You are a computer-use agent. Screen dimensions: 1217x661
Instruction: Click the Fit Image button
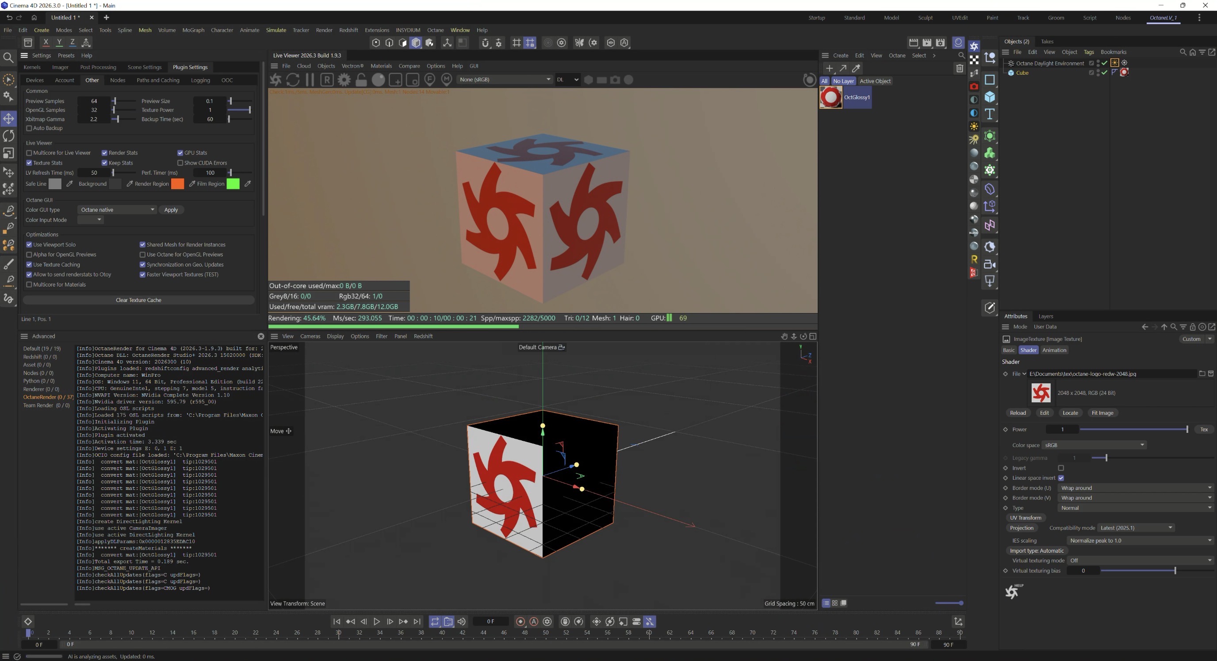1102,413
